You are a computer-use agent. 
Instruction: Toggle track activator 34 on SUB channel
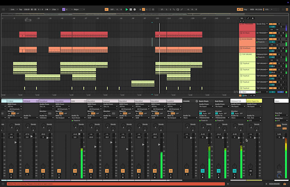click(x=75, y=171)
